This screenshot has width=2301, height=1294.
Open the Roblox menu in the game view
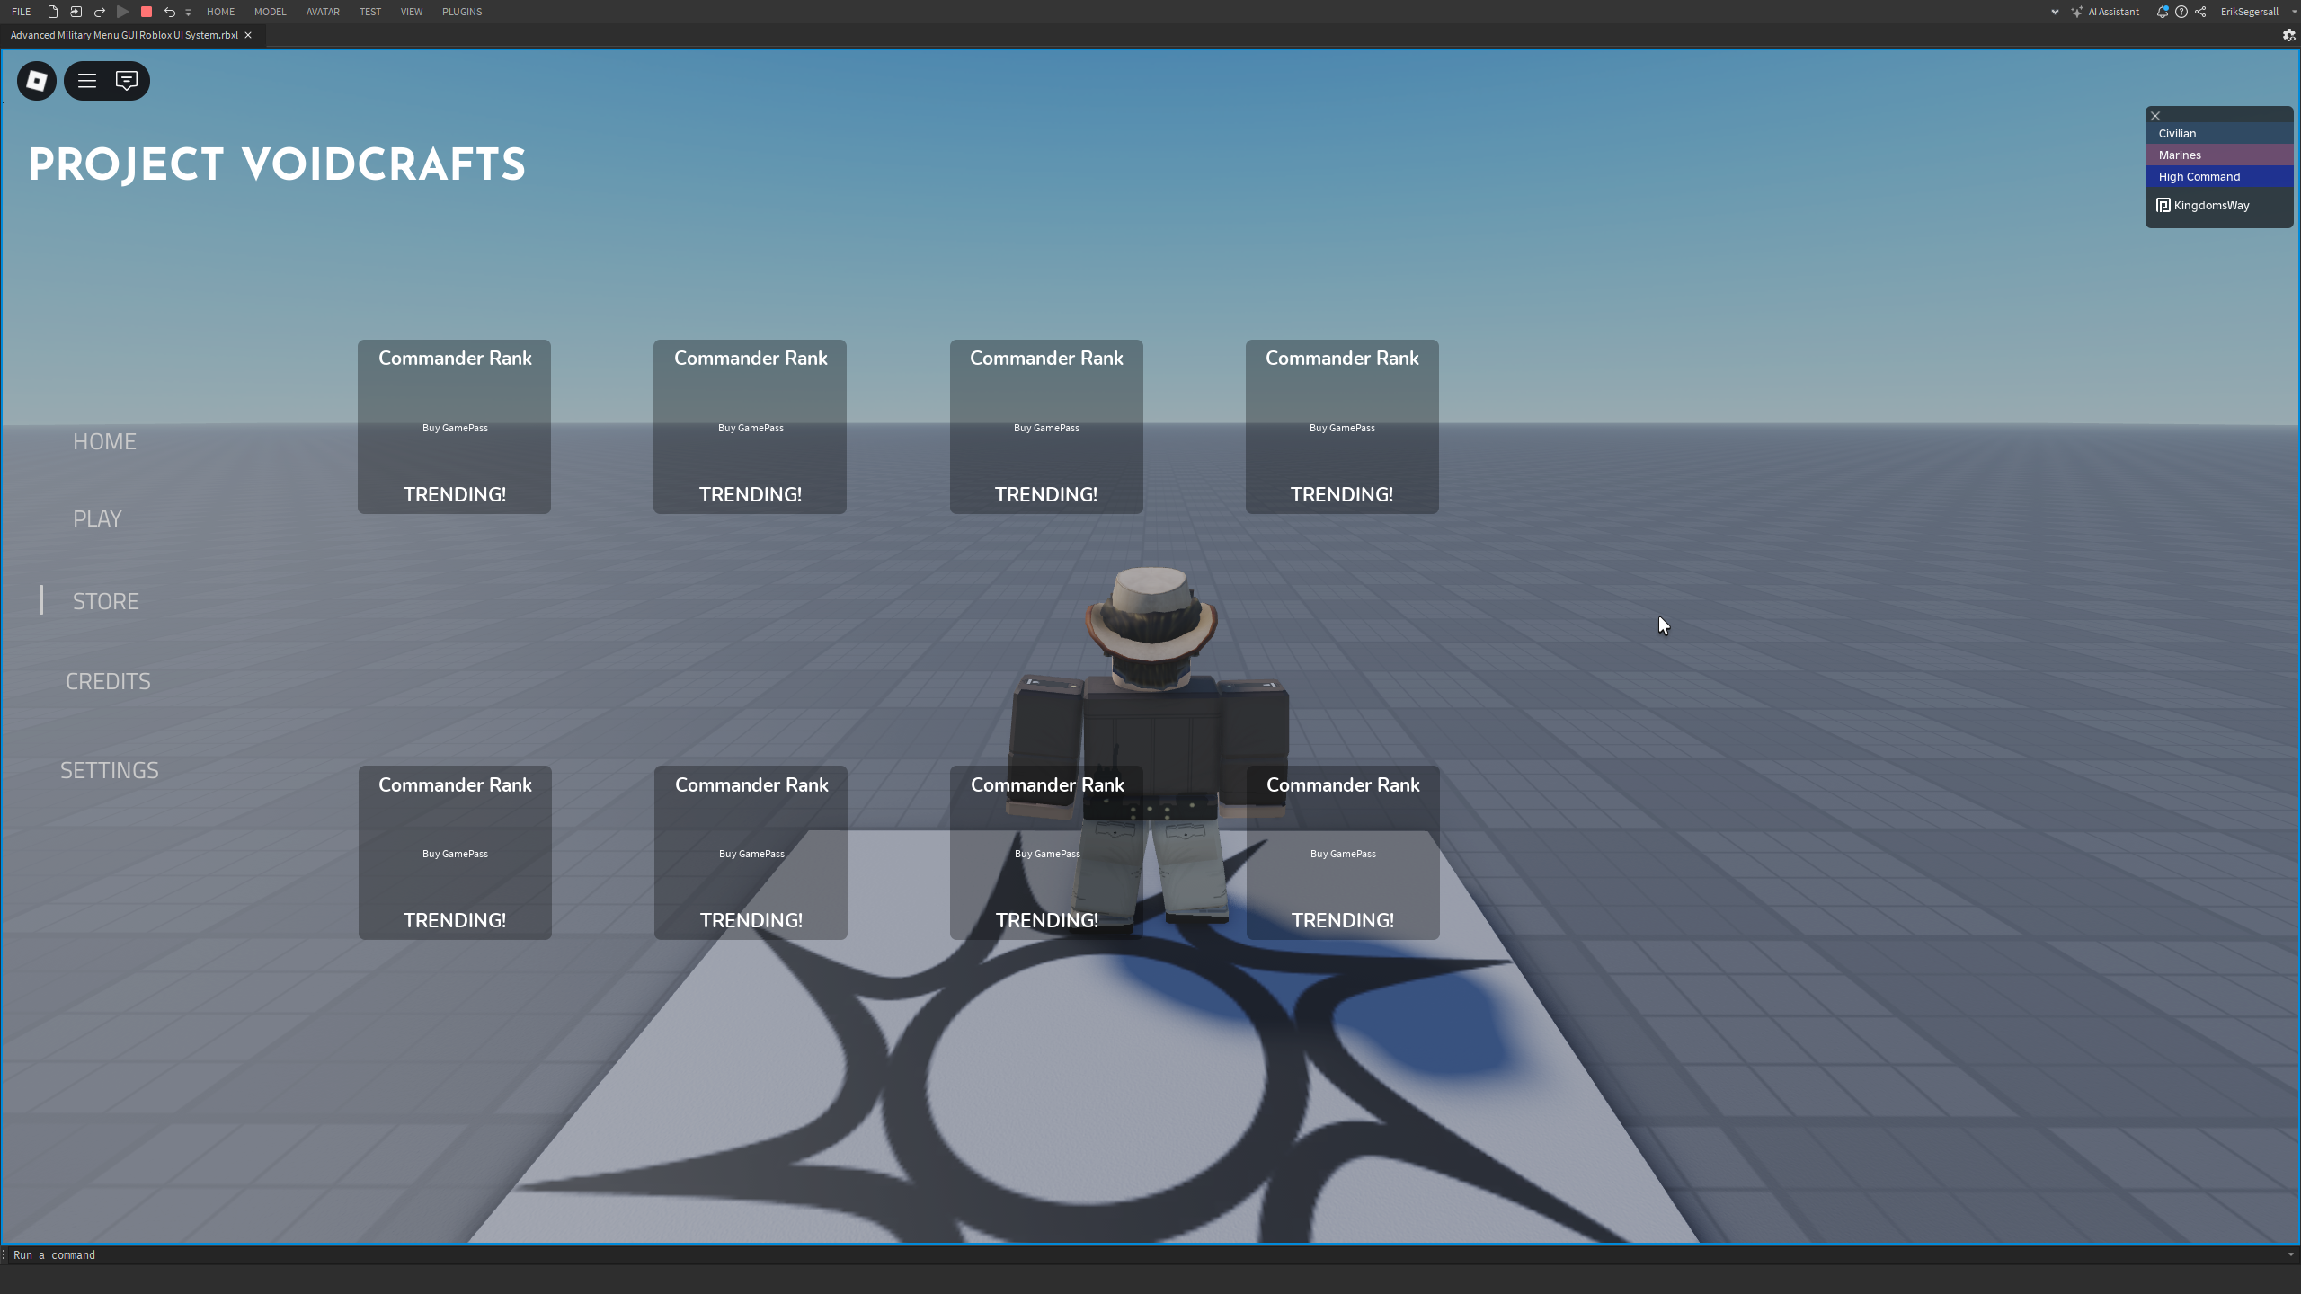tap(86, 81)
